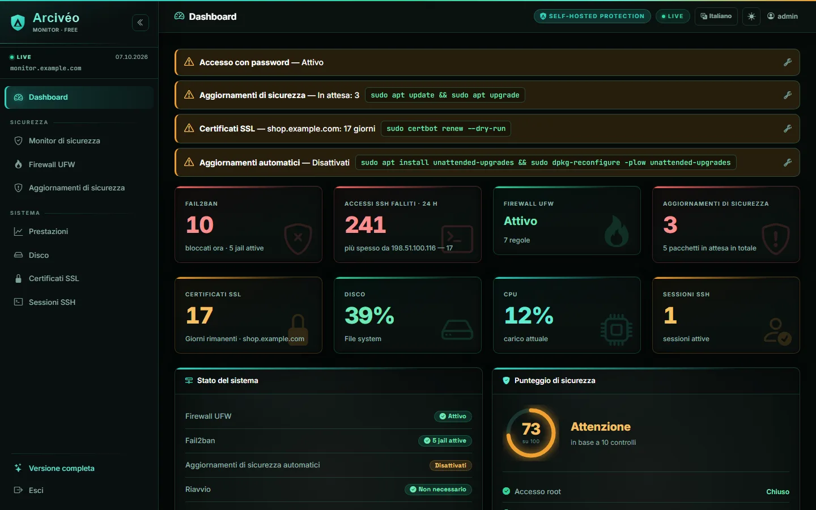Click the Non necessario badge in Riavvio row

pos(438,490)
